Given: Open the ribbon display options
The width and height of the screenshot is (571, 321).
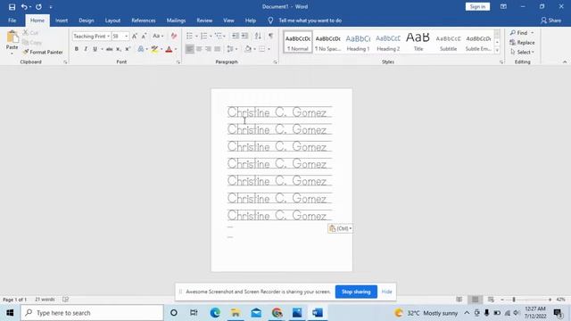Looking at the screenshot, I should (503, 6).
